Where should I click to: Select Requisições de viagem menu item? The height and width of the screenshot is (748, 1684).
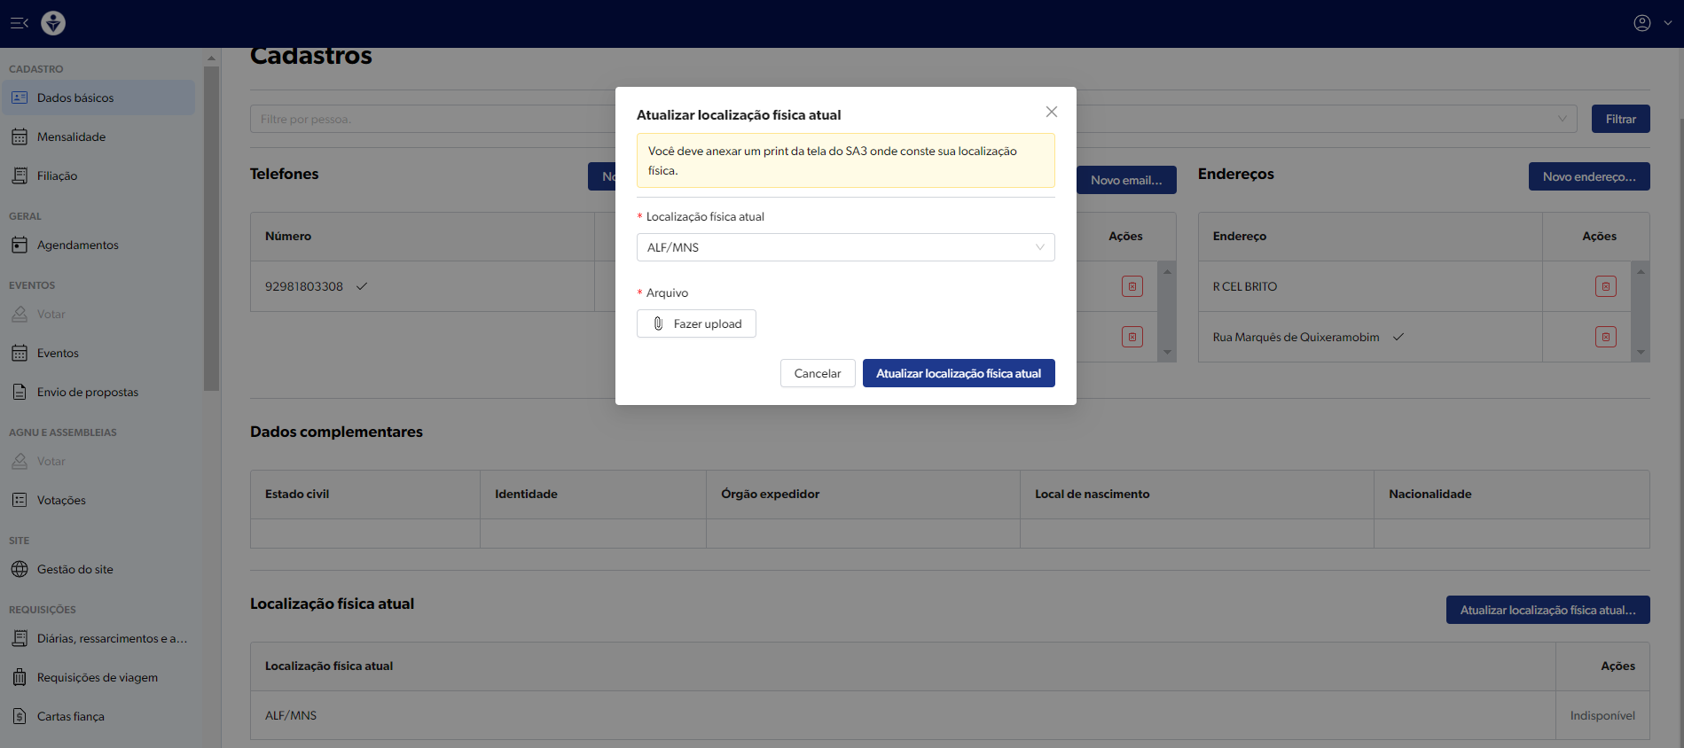pos(97,677)
